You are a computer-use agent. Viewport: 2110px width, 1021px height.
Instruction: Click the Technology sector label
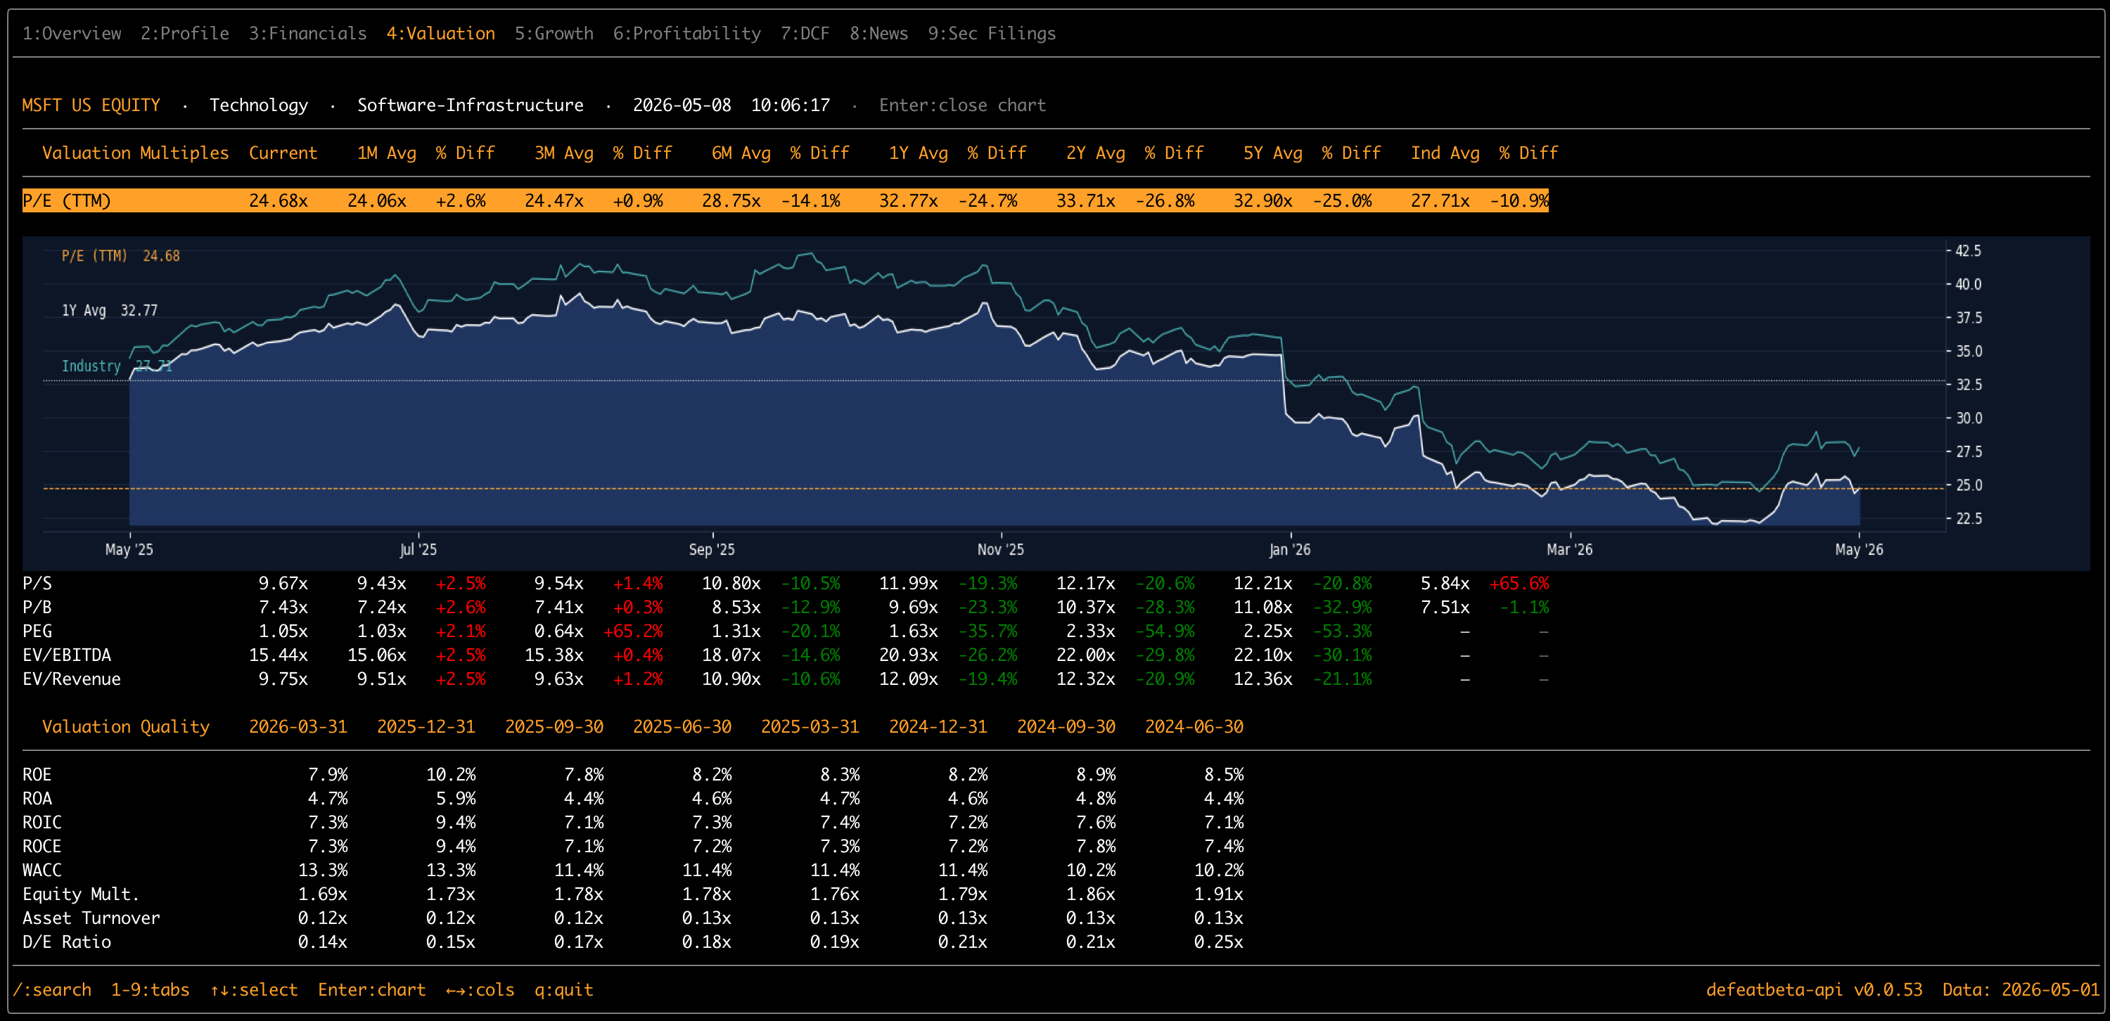[x=258, y=105]
